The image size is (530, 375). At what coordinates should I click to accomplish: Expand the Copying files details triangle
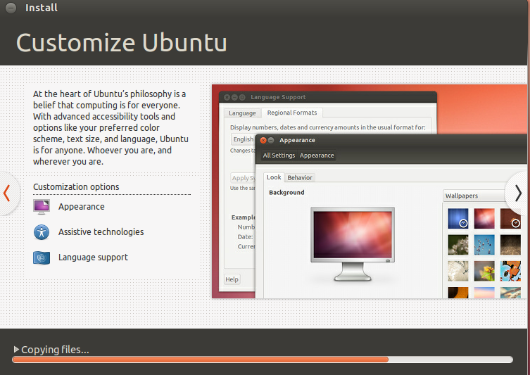point(16,349)
